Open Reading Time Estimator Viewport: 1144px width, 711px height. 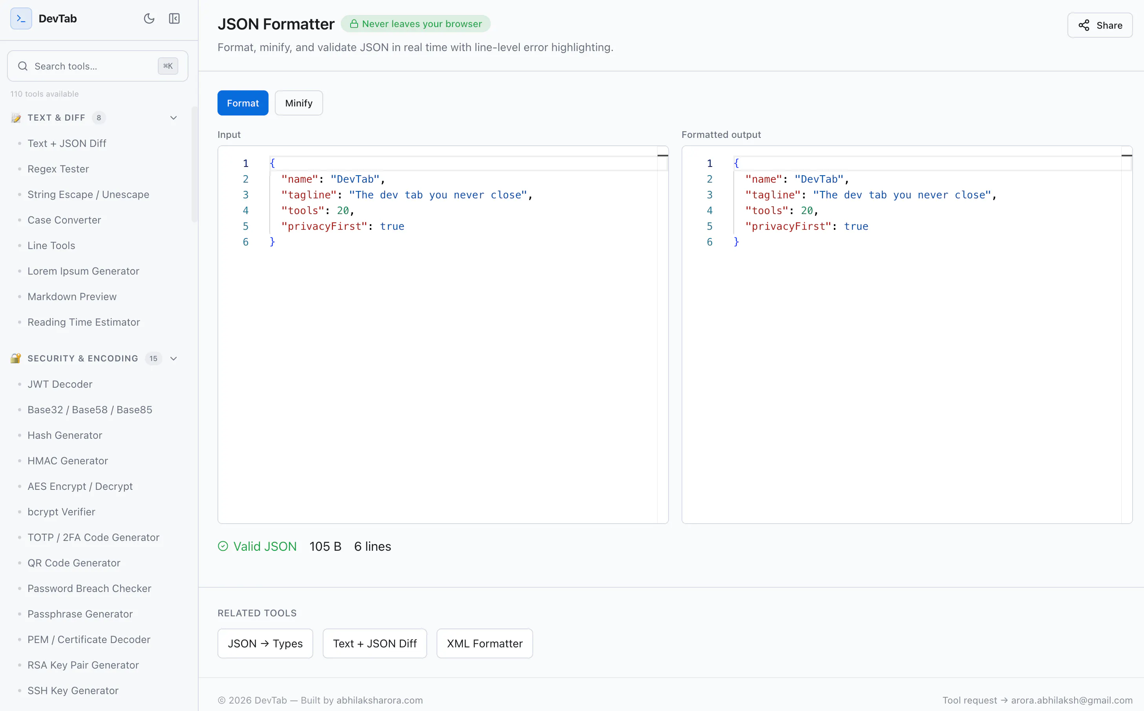pyautogui.click(x=84, y=322)
